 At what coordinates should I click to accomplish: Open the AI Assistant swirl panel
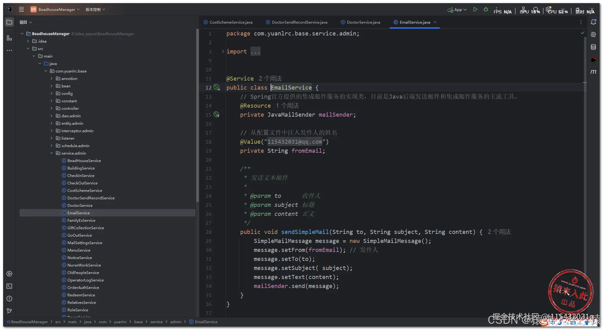pyautogui.click(x=593, y=35)
